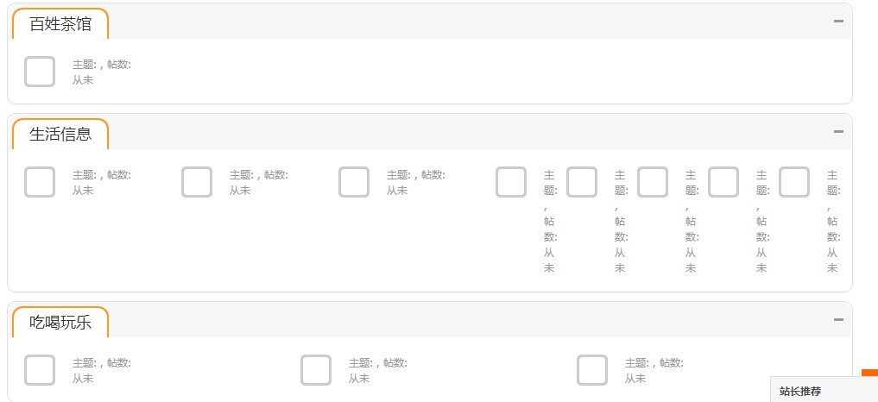Open the 吃喝玩乐 category tab
This screenshot has height=402, width=878.
(60, 323)
